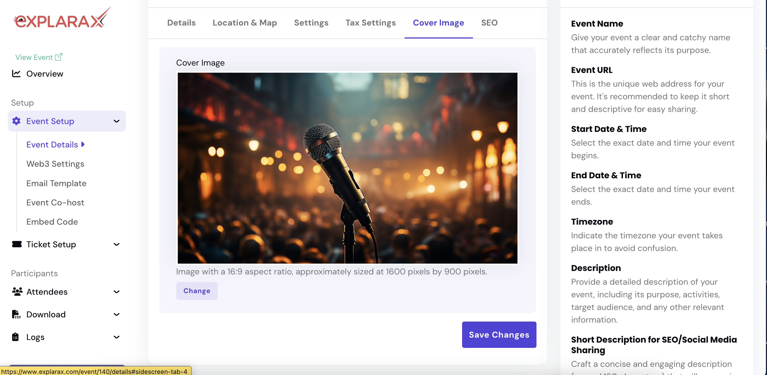Expand the Attendees menu chevron

pyautogui.click(x=117, y=292)
